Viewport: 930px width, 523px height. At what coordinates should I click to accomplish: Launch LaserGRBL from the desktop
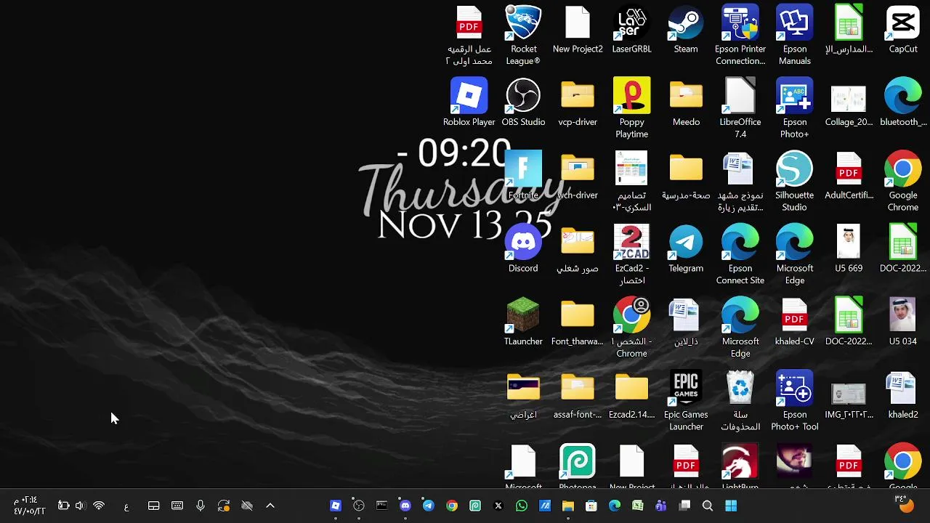pos(631,29)
